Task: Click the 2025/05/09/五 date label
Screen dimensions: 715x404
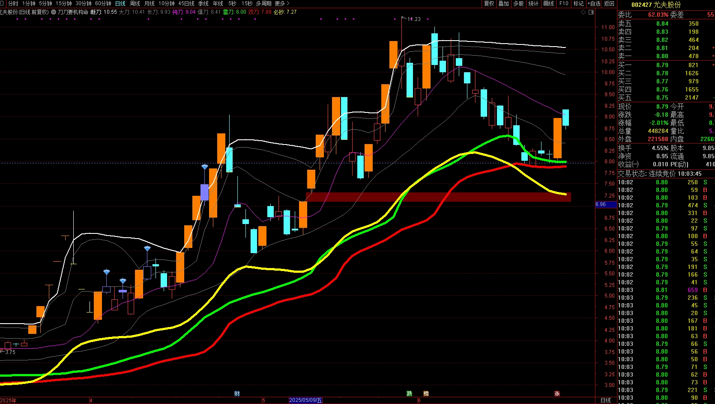Action: point(305,400)
